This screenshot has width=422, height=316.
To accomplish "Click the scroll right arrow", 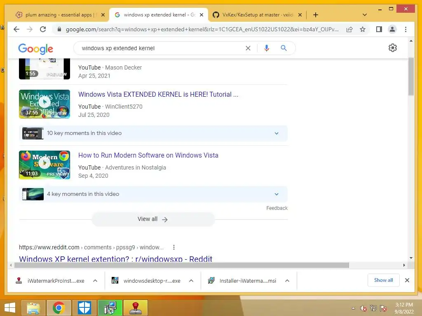I will coord(404,265).
